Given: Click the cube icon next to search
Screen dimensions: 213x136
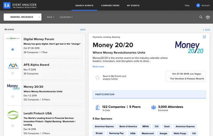Looking at the screenshot, I should point(208,17).
